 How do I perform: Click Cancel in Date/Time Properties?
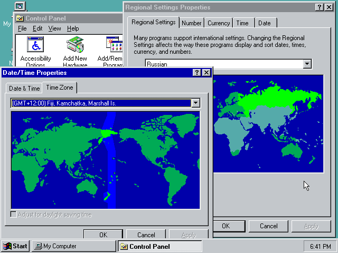146,234
